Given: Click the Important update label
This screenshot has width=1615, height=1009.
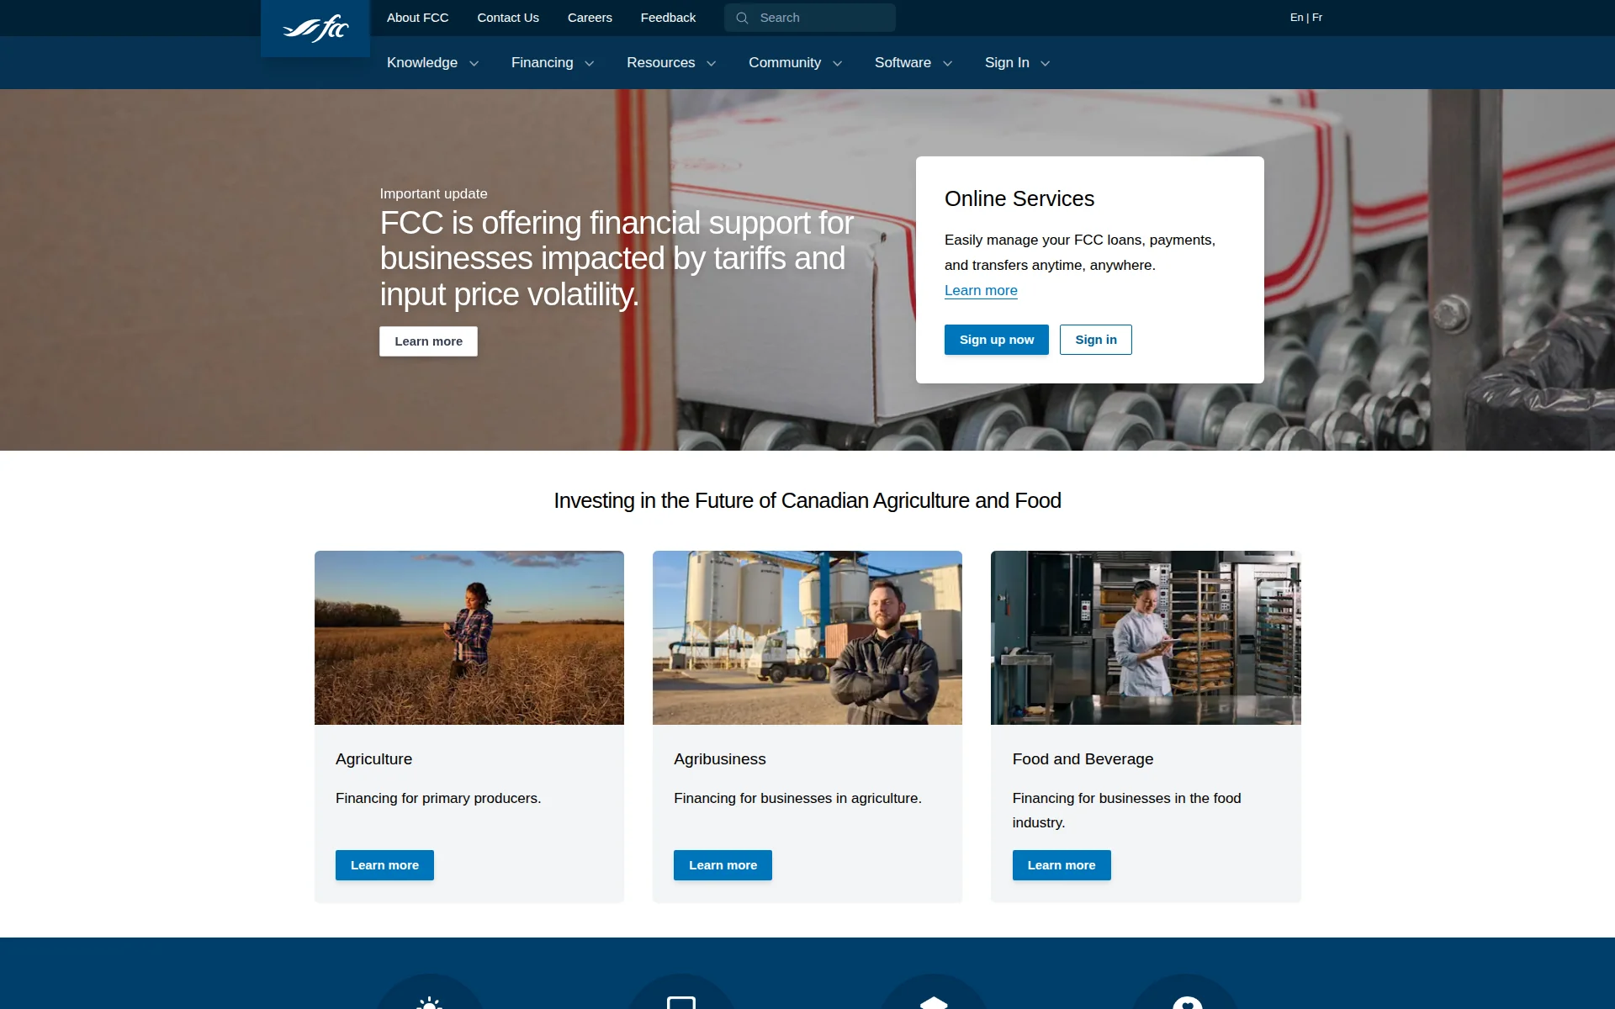Looking at the screenshot, I should click(433, 193).
